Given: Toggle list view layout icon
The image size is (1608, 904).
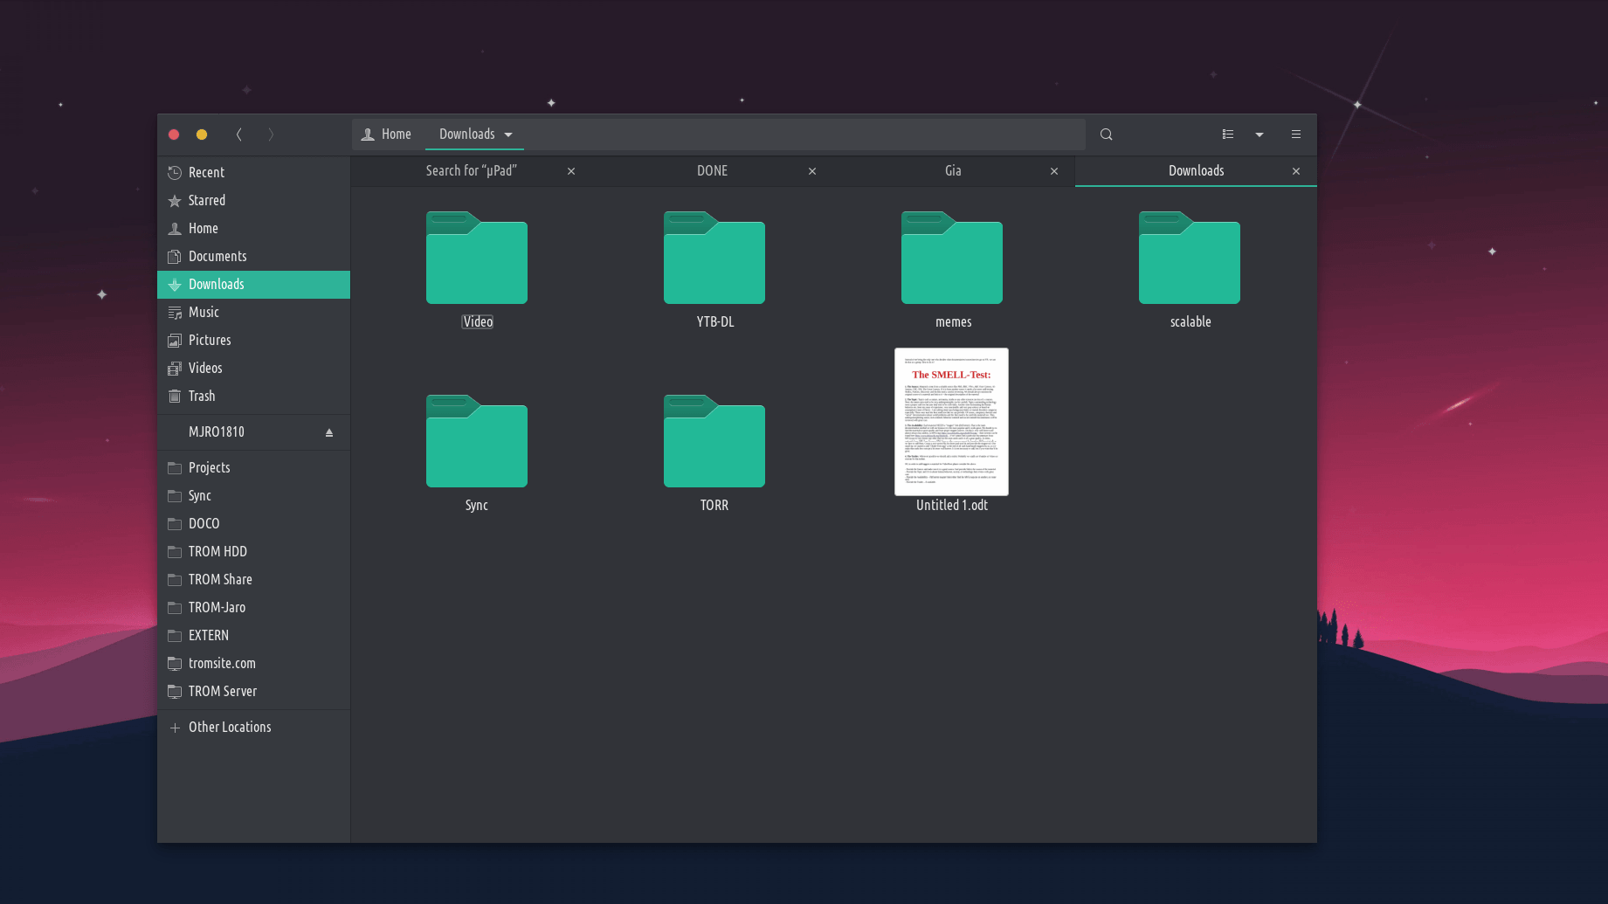Looking at the screenshot, I should (1227, 135).
